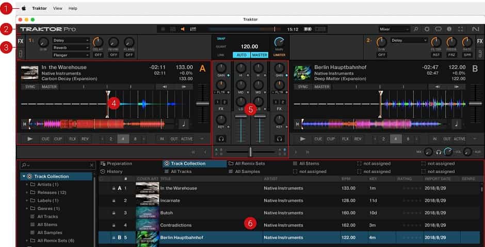Image resolution: width=485 pixels, height=247 pixels.
Task: Play Deck B
Action: point(303,139)
